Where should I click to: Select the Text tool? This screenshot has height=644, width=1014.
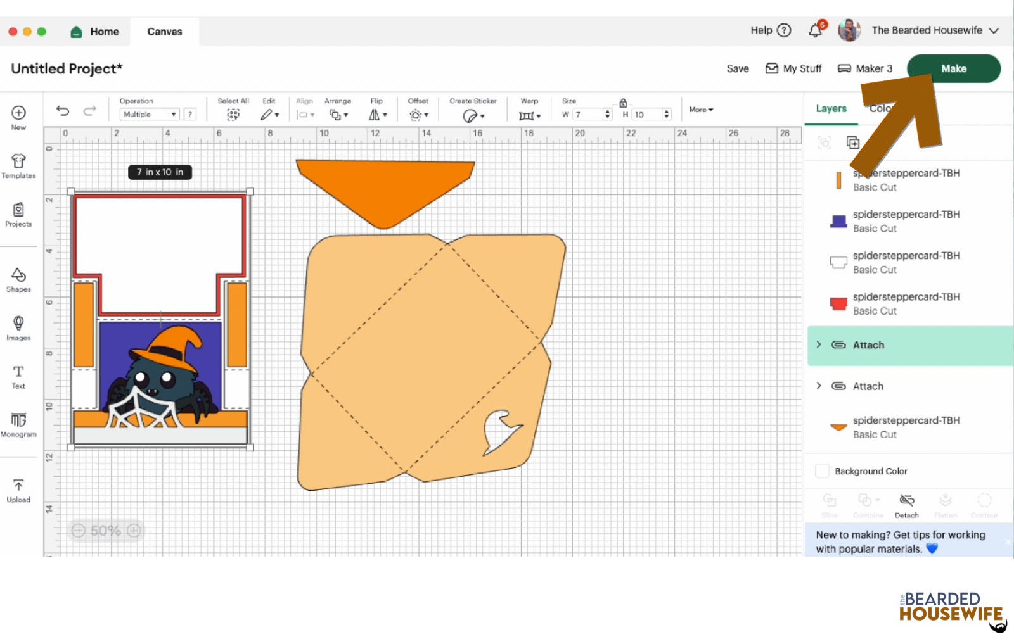click(18, 376)
